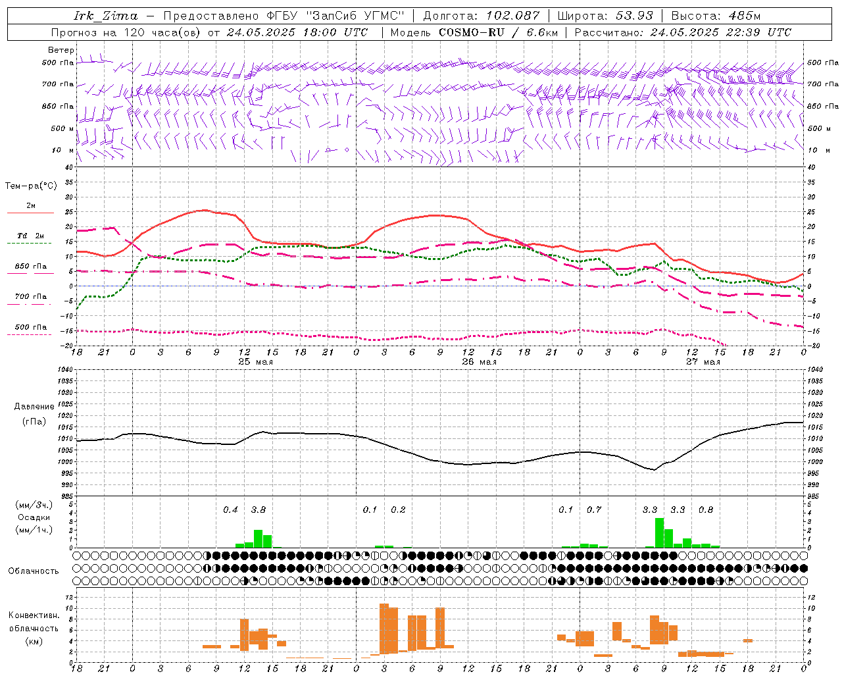Click the 25 мая date label
This screenshot has height=674, width=842.
[255, 361]
